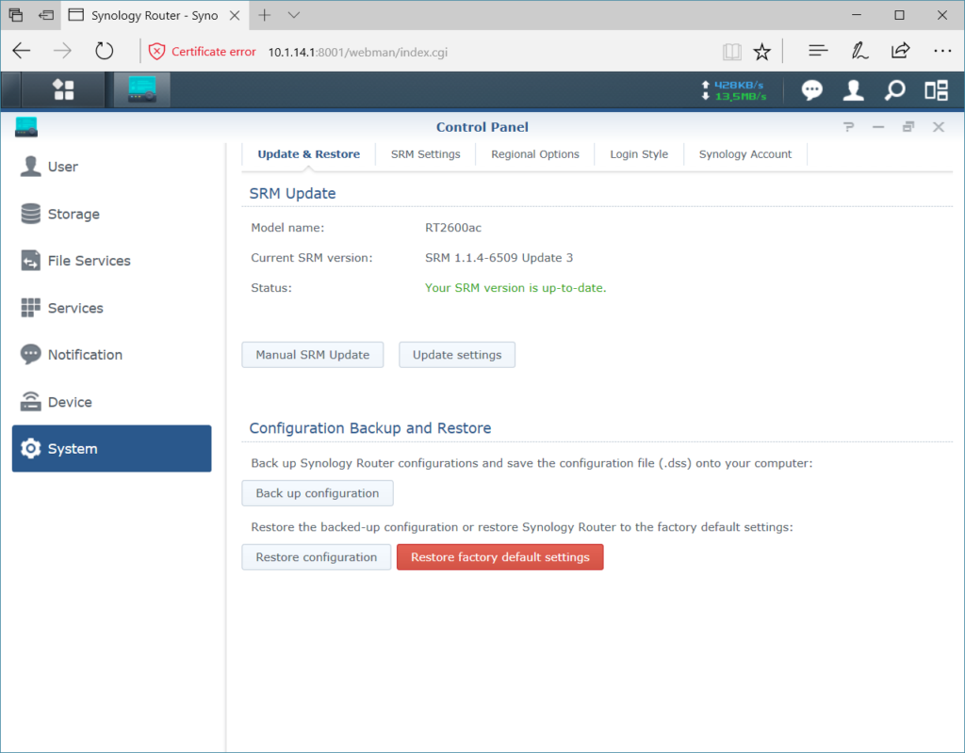Select Notification in the sidebar
This screenshot has width=965, height=753.
111,355
